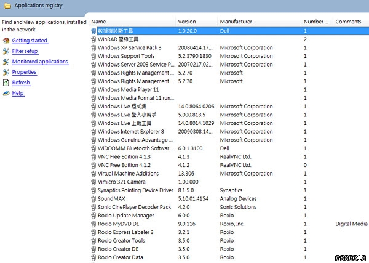Click icon beside Synaptics Pointing Device Driver
Screen dimensions: 369x263
(93, 190)
